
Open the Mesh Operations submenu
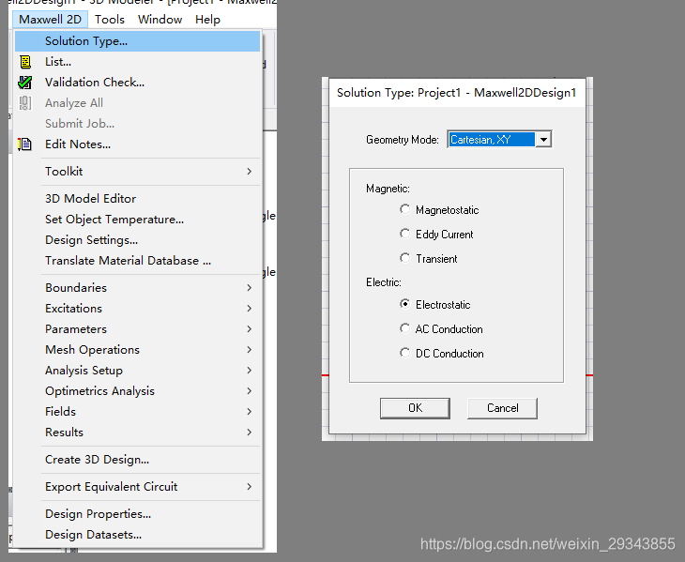click(92, 349)
